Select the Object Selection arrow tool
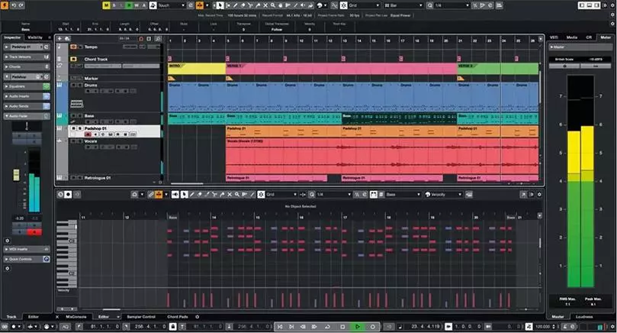Image resolution: width=617 pixels, height=333 pixels. point(220,5)
